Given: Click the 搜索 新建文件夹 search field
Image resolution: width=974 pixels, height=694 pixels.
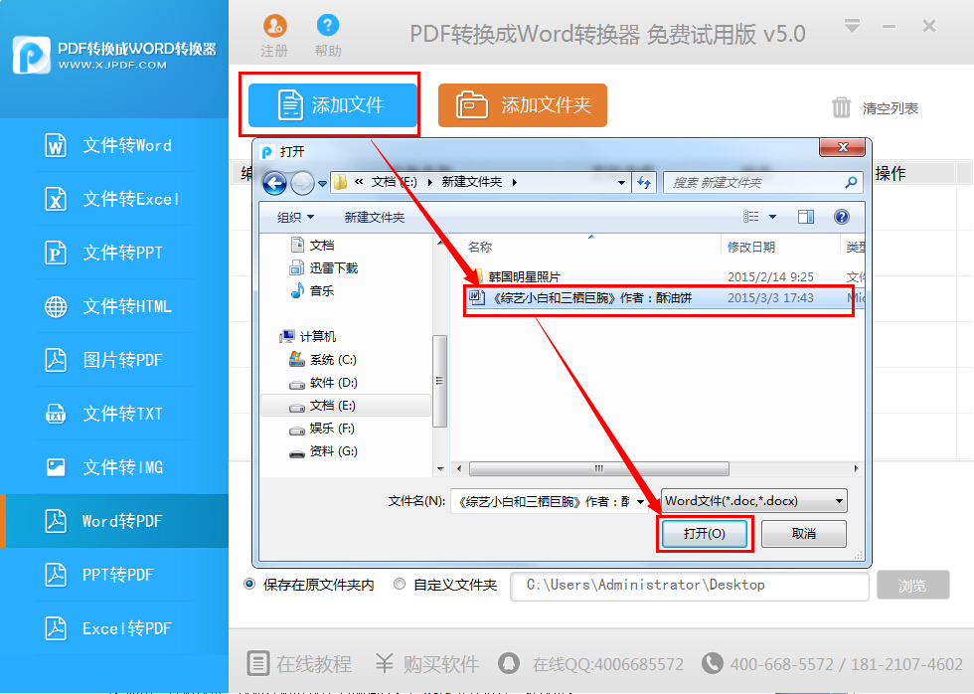Looking at the screenshot, I should 762,183.
